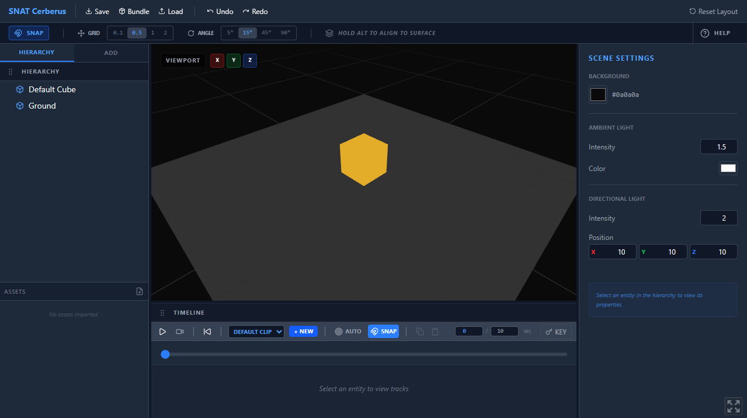This screenshot has height=418, width=747.
Task: Click the timeline scrubber track
Action: [x=366, y=354]
